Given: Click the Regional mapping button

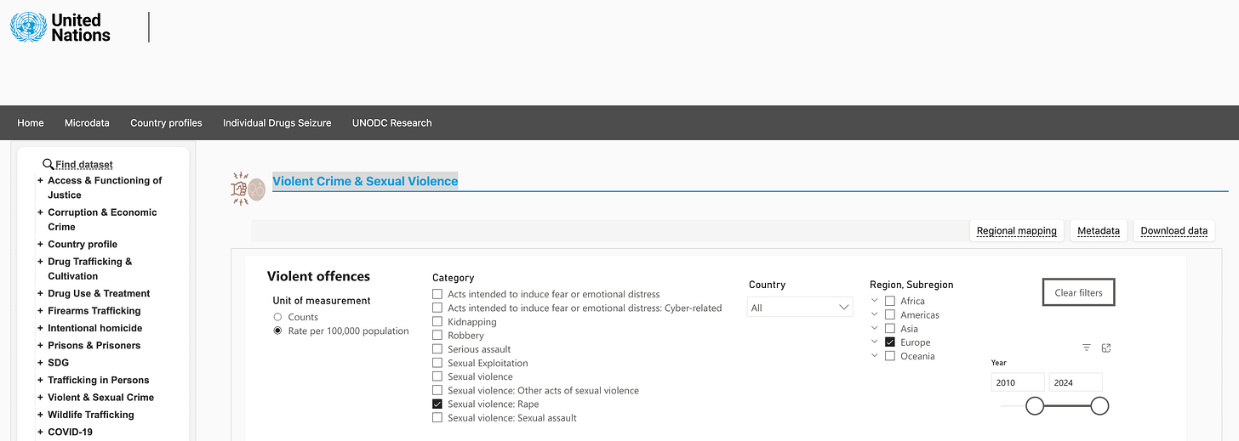Looking at the screenshot, I should 1017,230.
